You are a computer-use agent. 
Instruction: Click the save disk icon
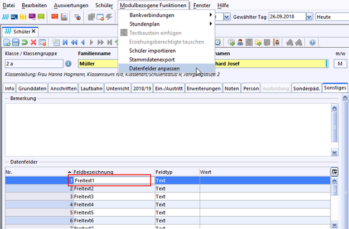(16, 42)
